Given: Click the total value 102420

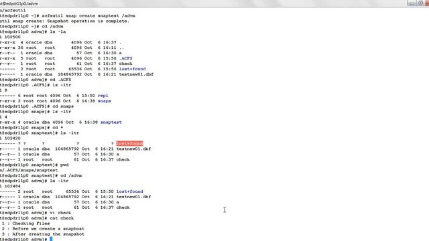Looking at the screenshot, I should pos(12,139).
